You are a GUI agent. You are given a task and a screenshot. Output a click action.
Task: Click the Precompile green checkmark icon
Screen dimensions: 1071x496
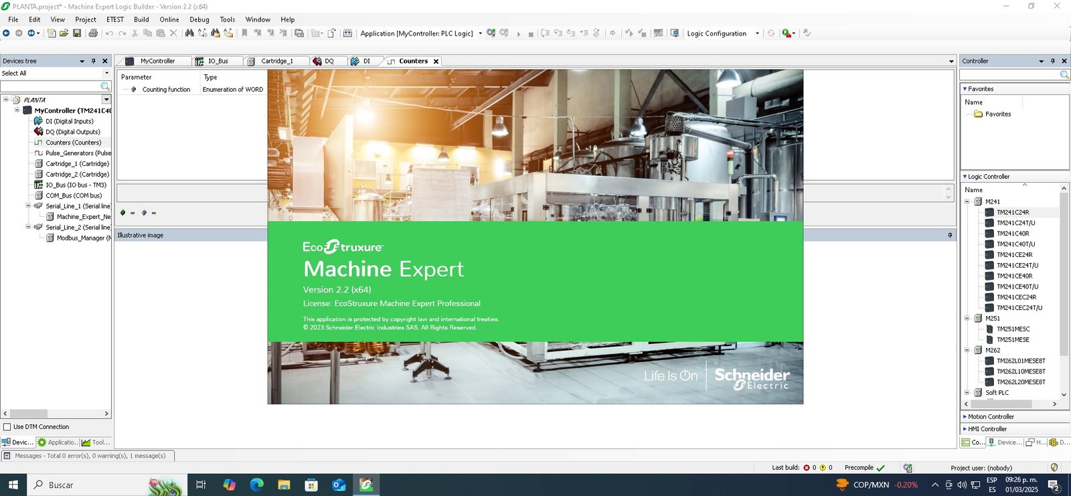point(880,468)
